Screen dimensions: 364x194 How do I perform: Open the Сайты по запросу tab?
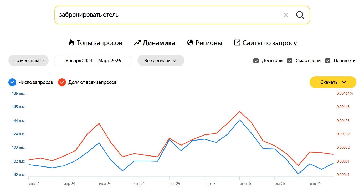pyautogui.click(x=265, y=43)
